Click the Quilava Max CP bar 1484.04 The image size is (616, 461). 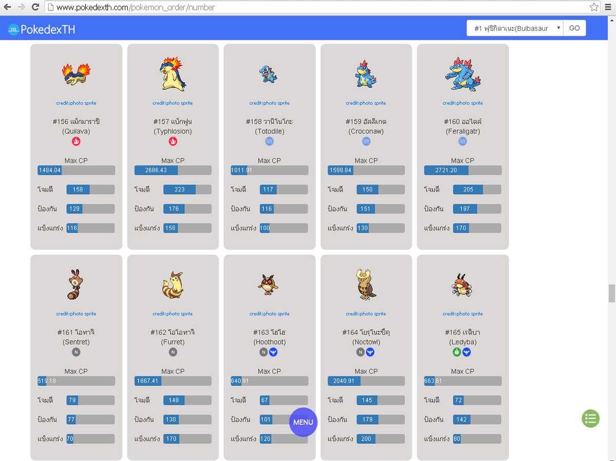[x=76, y=170]
